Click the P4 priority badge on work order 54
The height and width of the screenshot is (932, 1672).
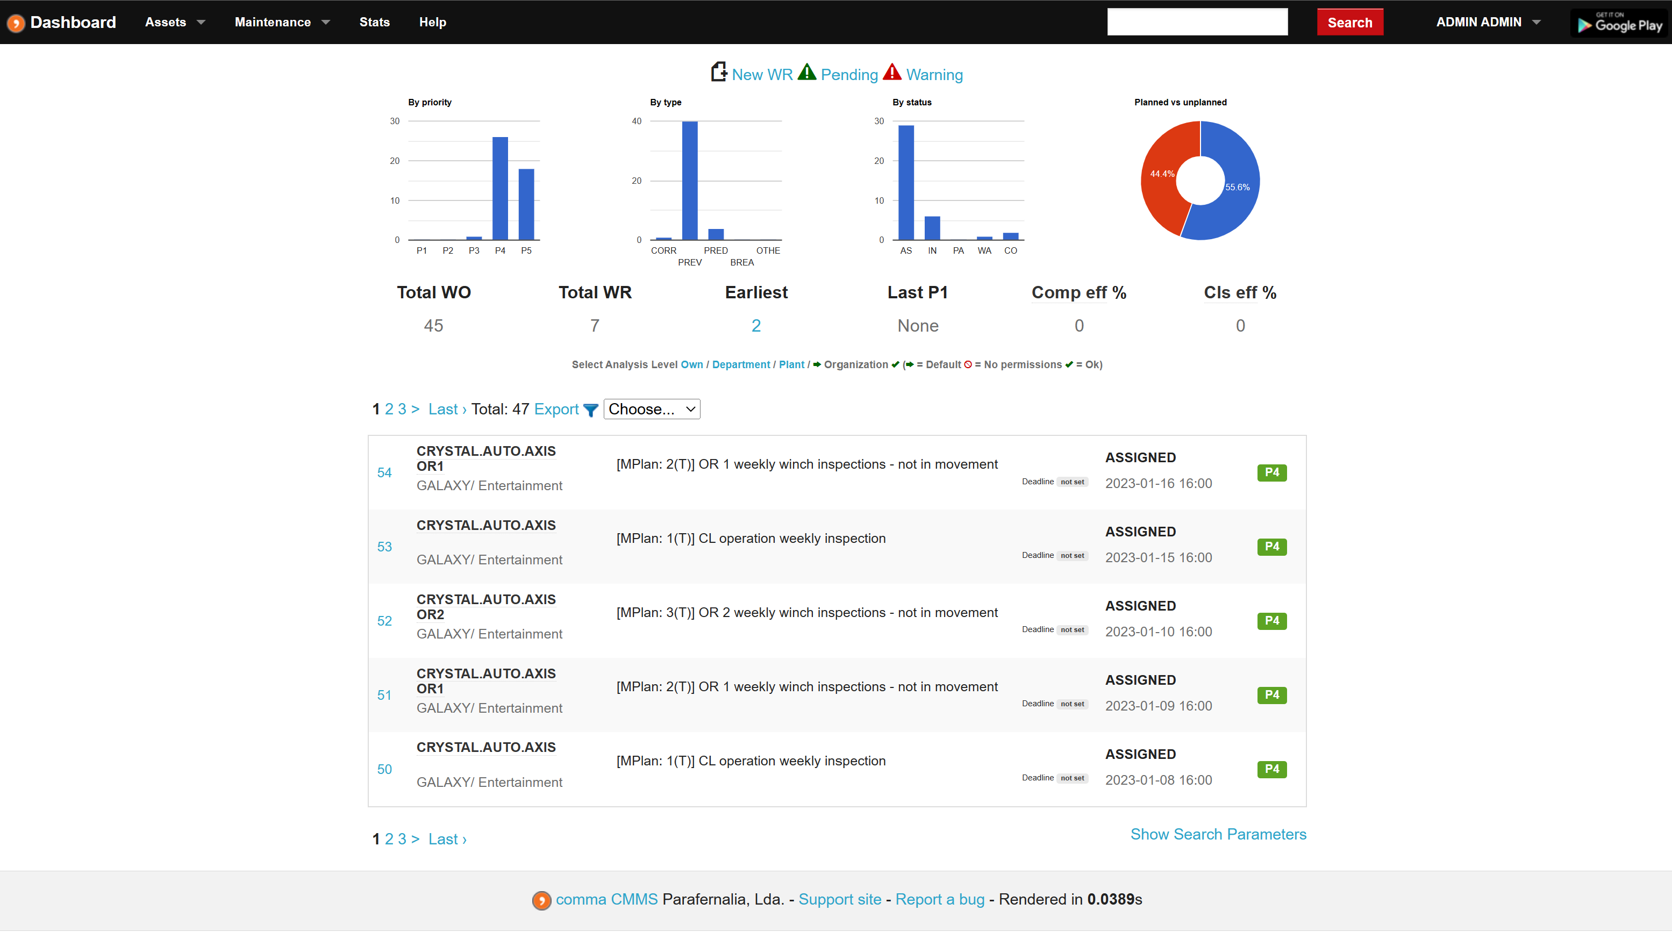point(1271,472)
